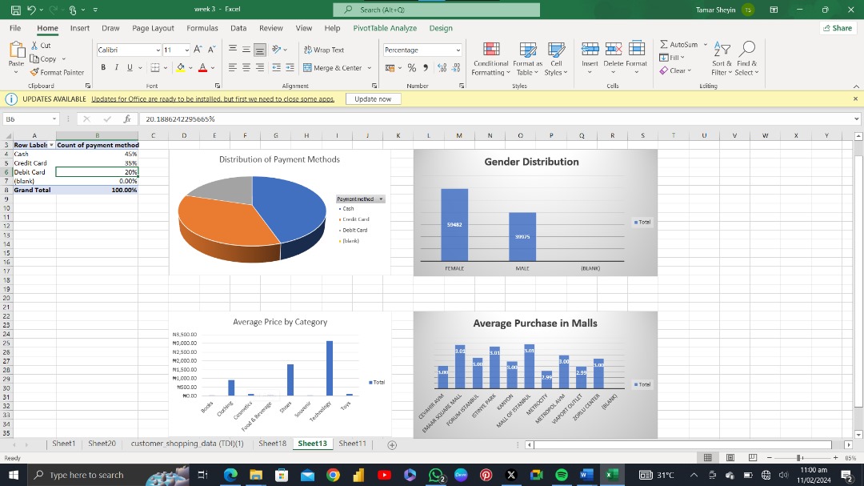Click the Share button
864x486 pixels.
click(x=838, y=28)
